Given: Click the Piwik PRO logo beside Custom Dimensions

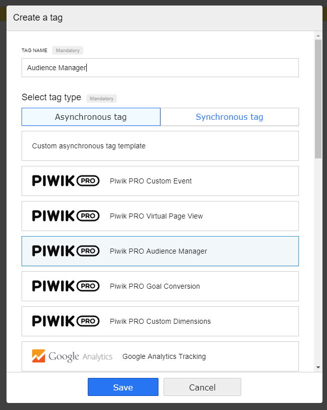Looking at the screenshot, I should (66, 321).
